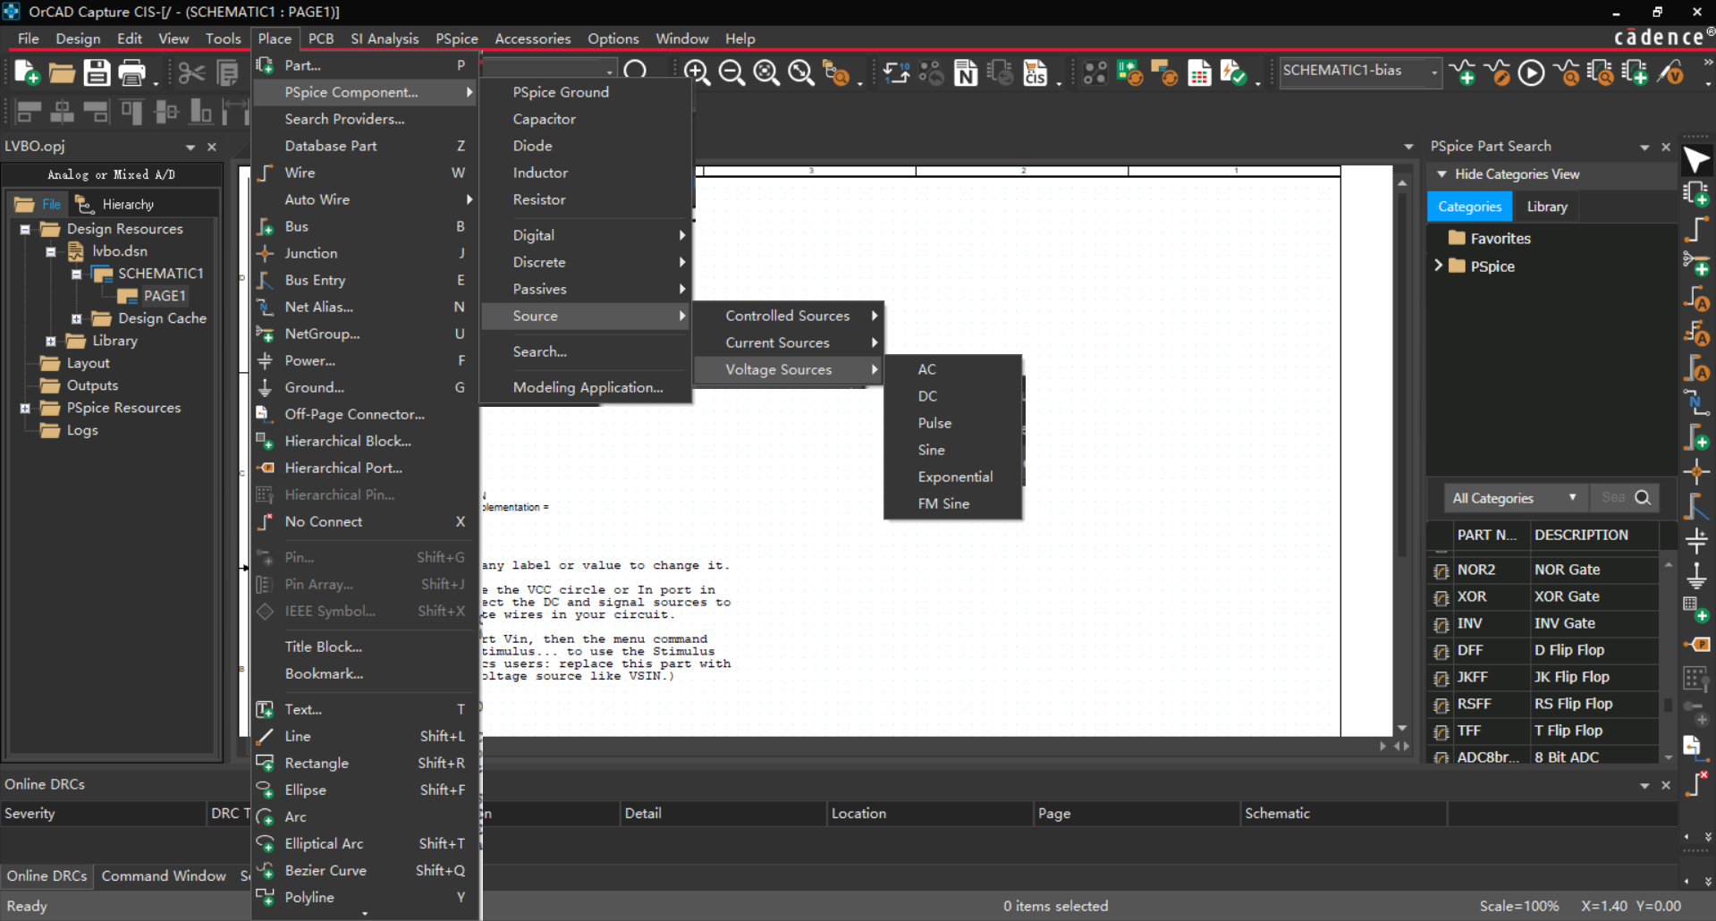Image resolution: width=1716 pixels, height=921 pixels.
Task: Click the CIS shopping cart icon
Action: point(1036,72)
